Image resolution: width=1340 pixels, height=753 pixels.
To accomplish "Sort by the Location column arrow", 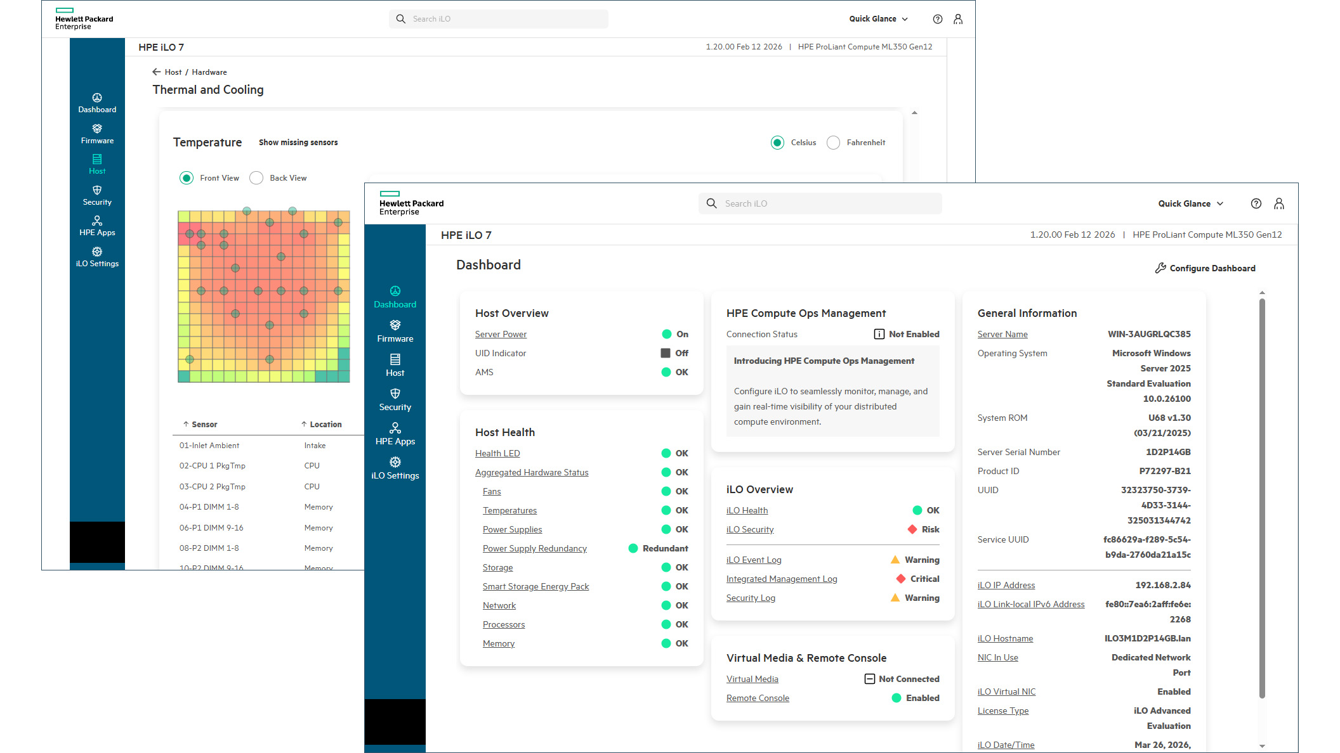I will pyautogui.click(x=303, y=423).
